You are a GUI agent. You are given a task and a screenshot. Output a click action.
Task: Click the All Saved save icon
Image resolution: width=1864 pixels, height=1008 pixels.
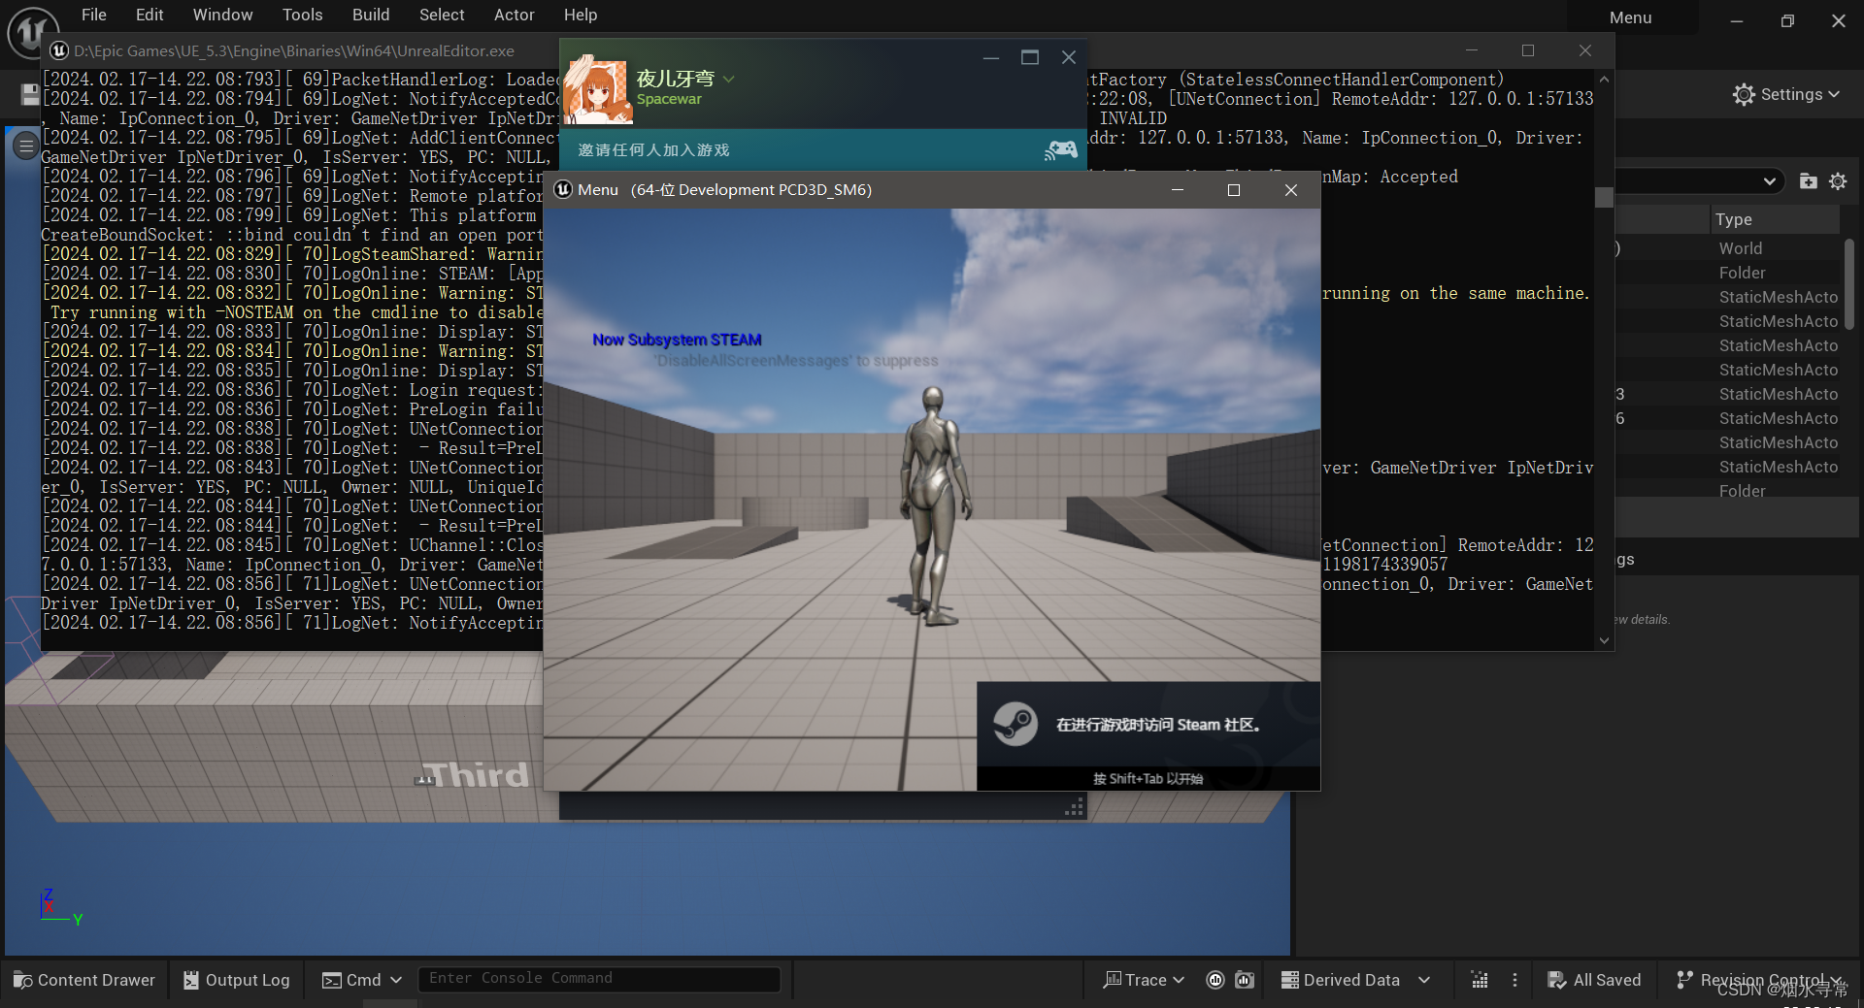pos(1556,980)
